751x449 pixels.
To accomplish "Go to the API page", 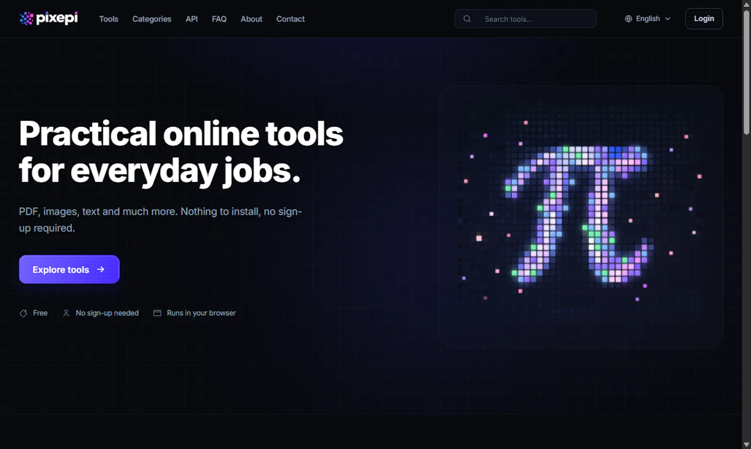I will click(x=192, y=19).
